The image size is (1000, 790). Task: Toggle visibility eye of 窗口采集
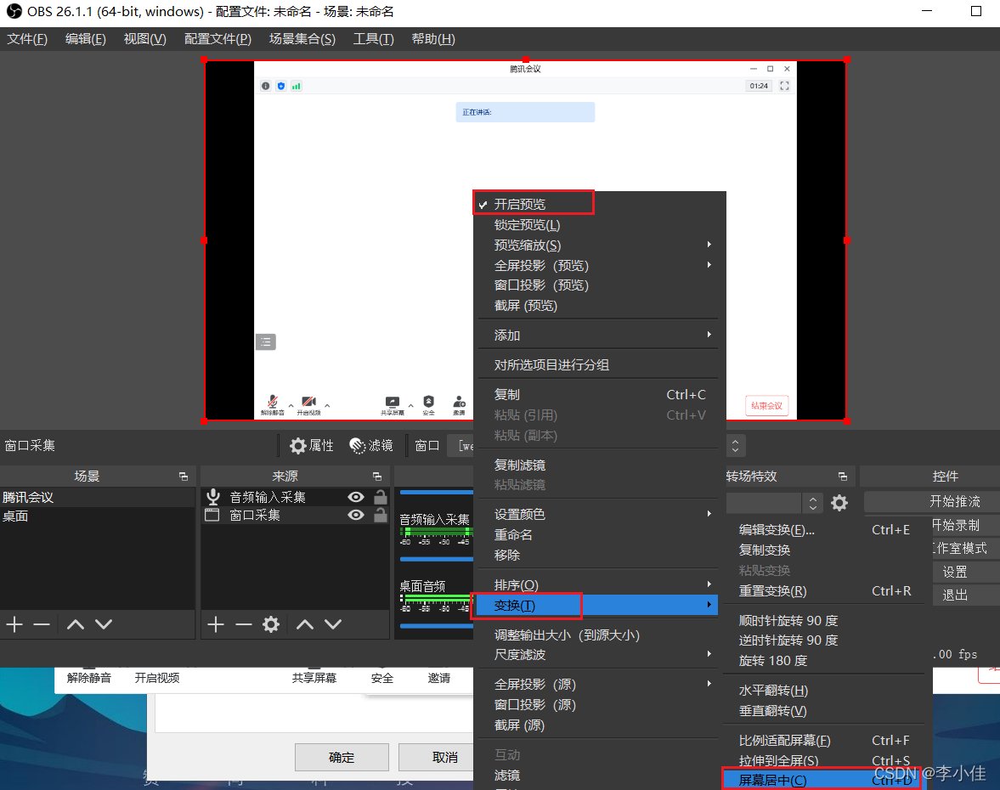pyautogui.click(x=356, y=515)
